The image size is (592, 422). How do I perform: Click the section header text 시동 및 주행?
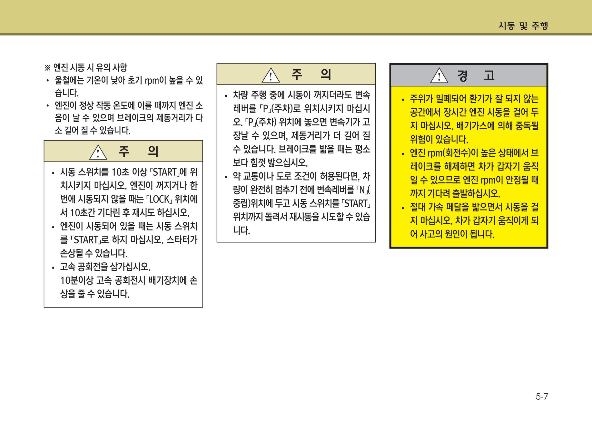click(523, 26)
